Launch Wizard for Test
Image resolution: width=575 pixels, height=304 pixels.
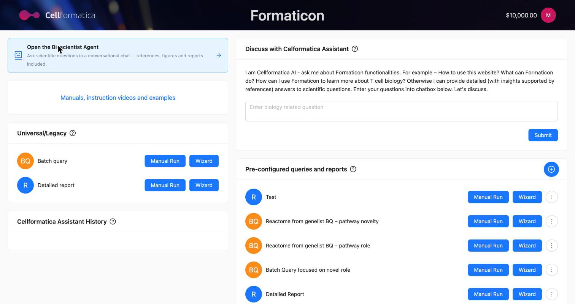click(x=527, y=197)
